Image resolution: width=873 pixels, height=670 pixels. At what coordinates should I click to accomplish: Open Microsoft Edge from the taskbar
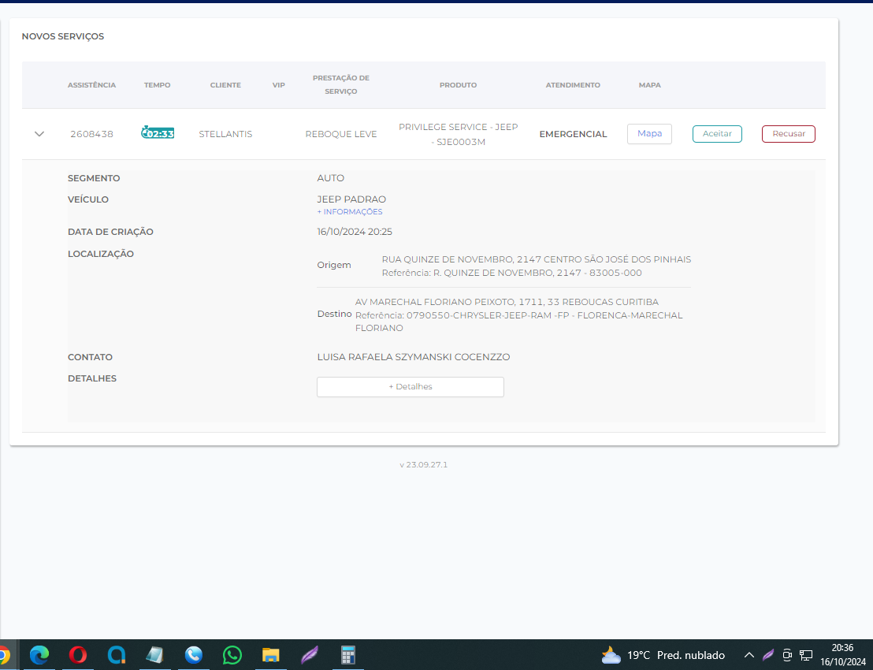point(39,654)
